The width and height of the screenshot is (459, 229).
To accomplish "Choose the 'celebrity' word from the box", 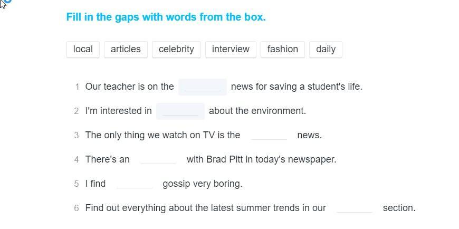I will pyautogui.click(x=176, y=49).
